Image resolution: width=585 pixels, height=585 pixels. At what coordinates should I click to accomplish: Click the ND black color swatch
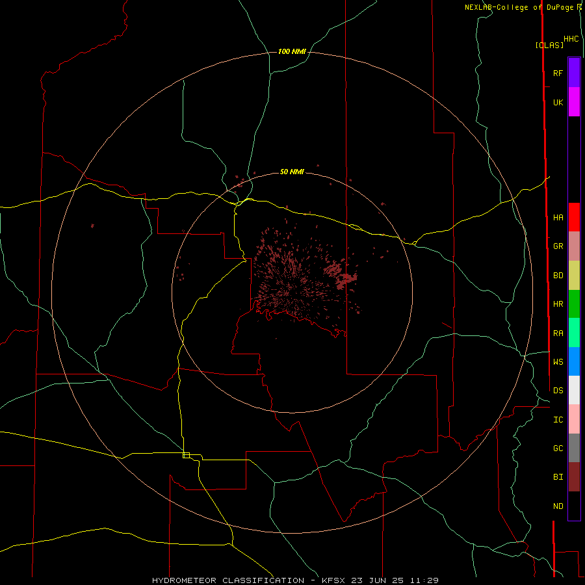(x=574, y=506)
